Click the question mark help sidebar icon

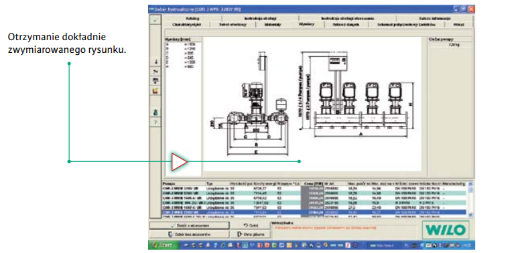click(x=155, y=122)
